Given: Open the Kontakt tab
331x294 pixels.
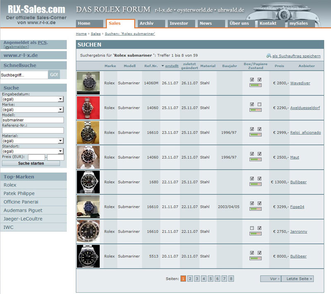Looking at the screenshot, I should click(x=271, y=24).
